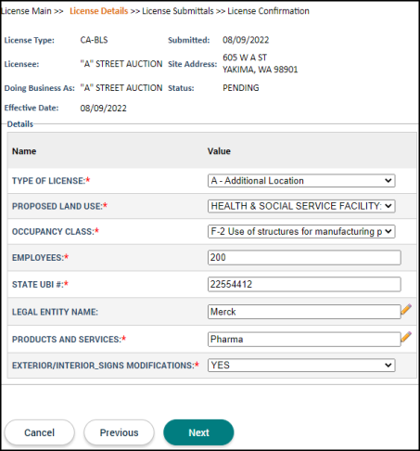Click the Products and Services field containing Pharma
The image size is (420, 451).
pyautogui.click(x=304, y=340)
